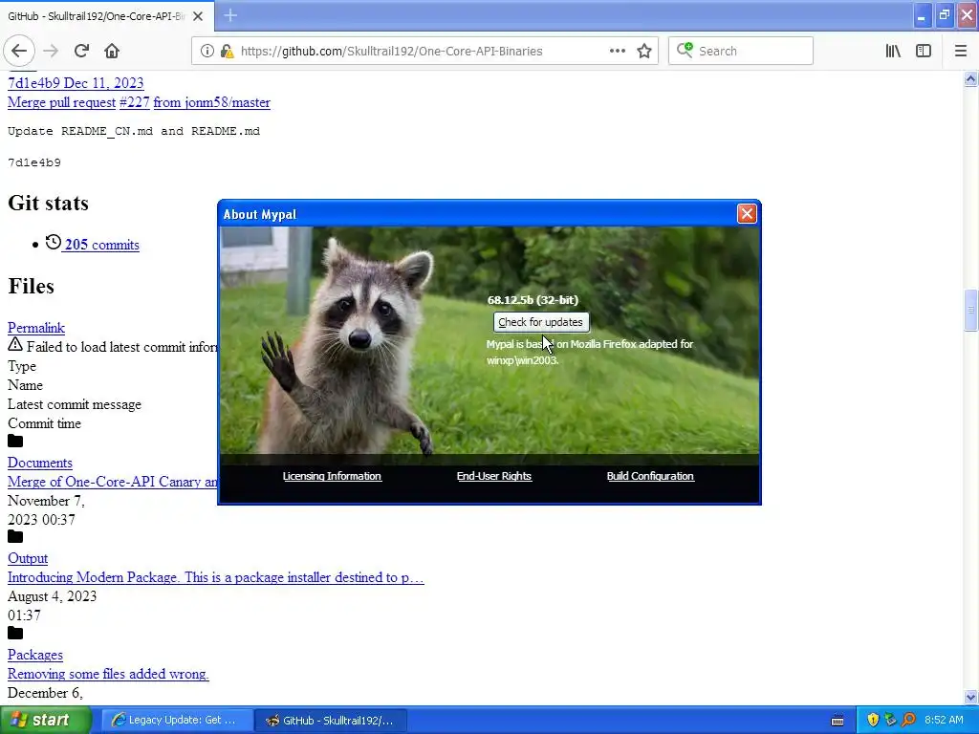Show site information icon in address bar
979x734 pixels.
tap(207, 52)
